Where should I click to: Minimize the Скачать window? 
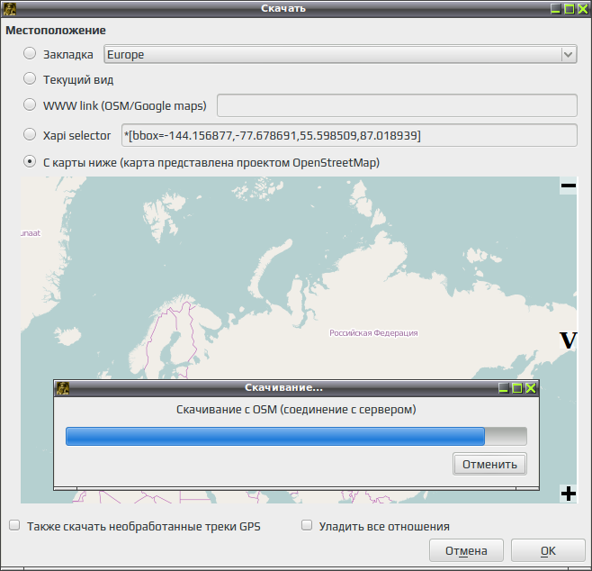point(555,9)
